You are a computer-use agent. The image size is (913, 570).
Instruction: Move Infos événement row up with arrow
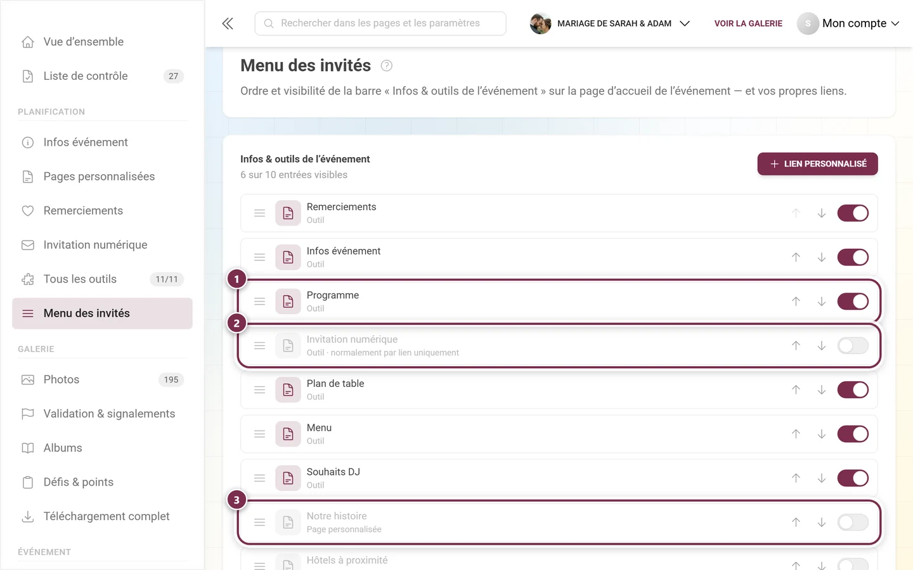[796, 257]
